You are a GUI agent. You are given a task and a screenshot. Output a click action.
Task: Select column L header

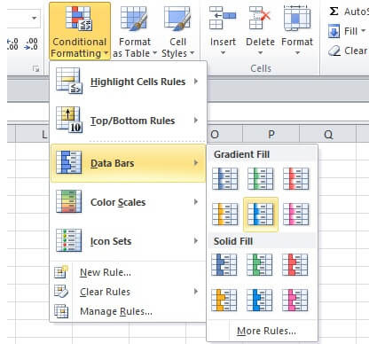pyautogui.click(x=33, y=134)
